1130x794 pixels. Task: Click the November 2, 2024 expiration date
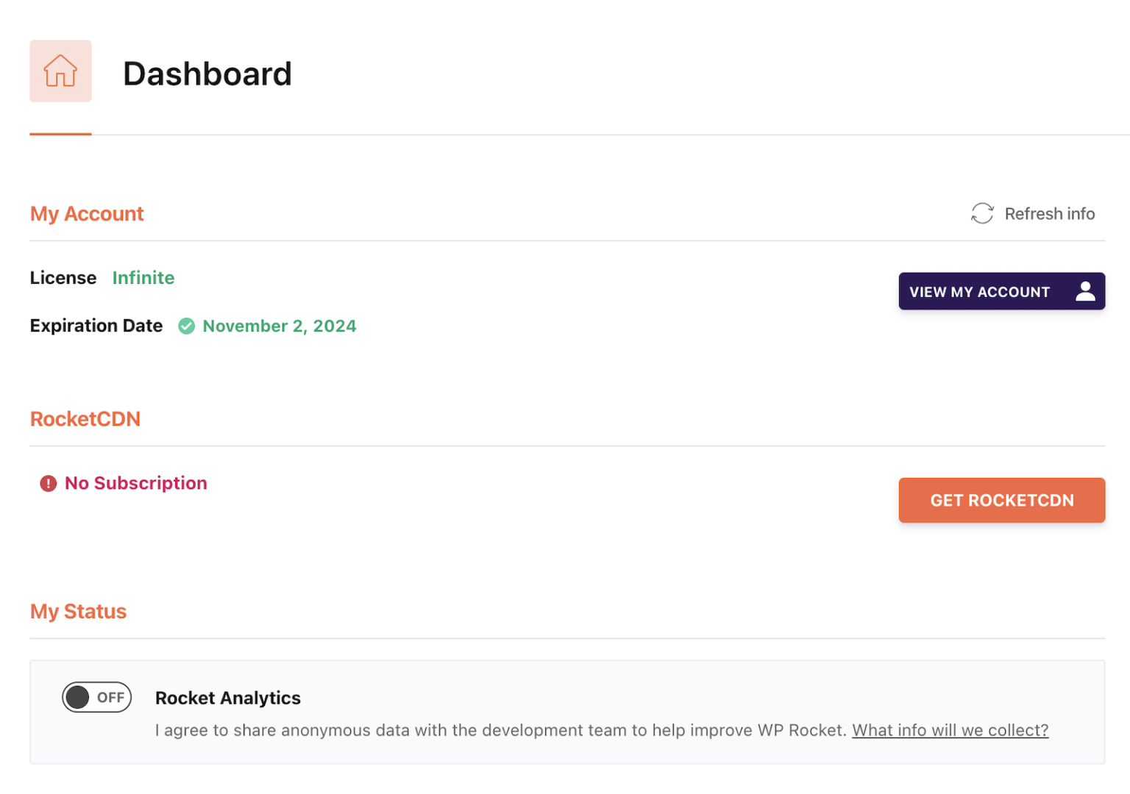(280, 326)
